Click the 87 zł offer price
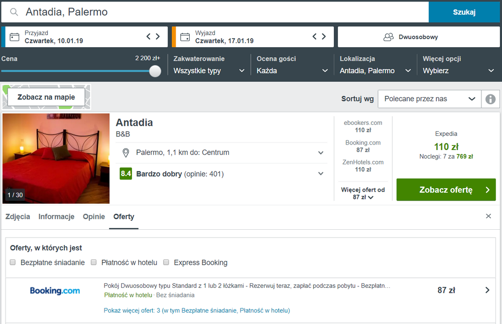502x324 pixels. [446, 290]
